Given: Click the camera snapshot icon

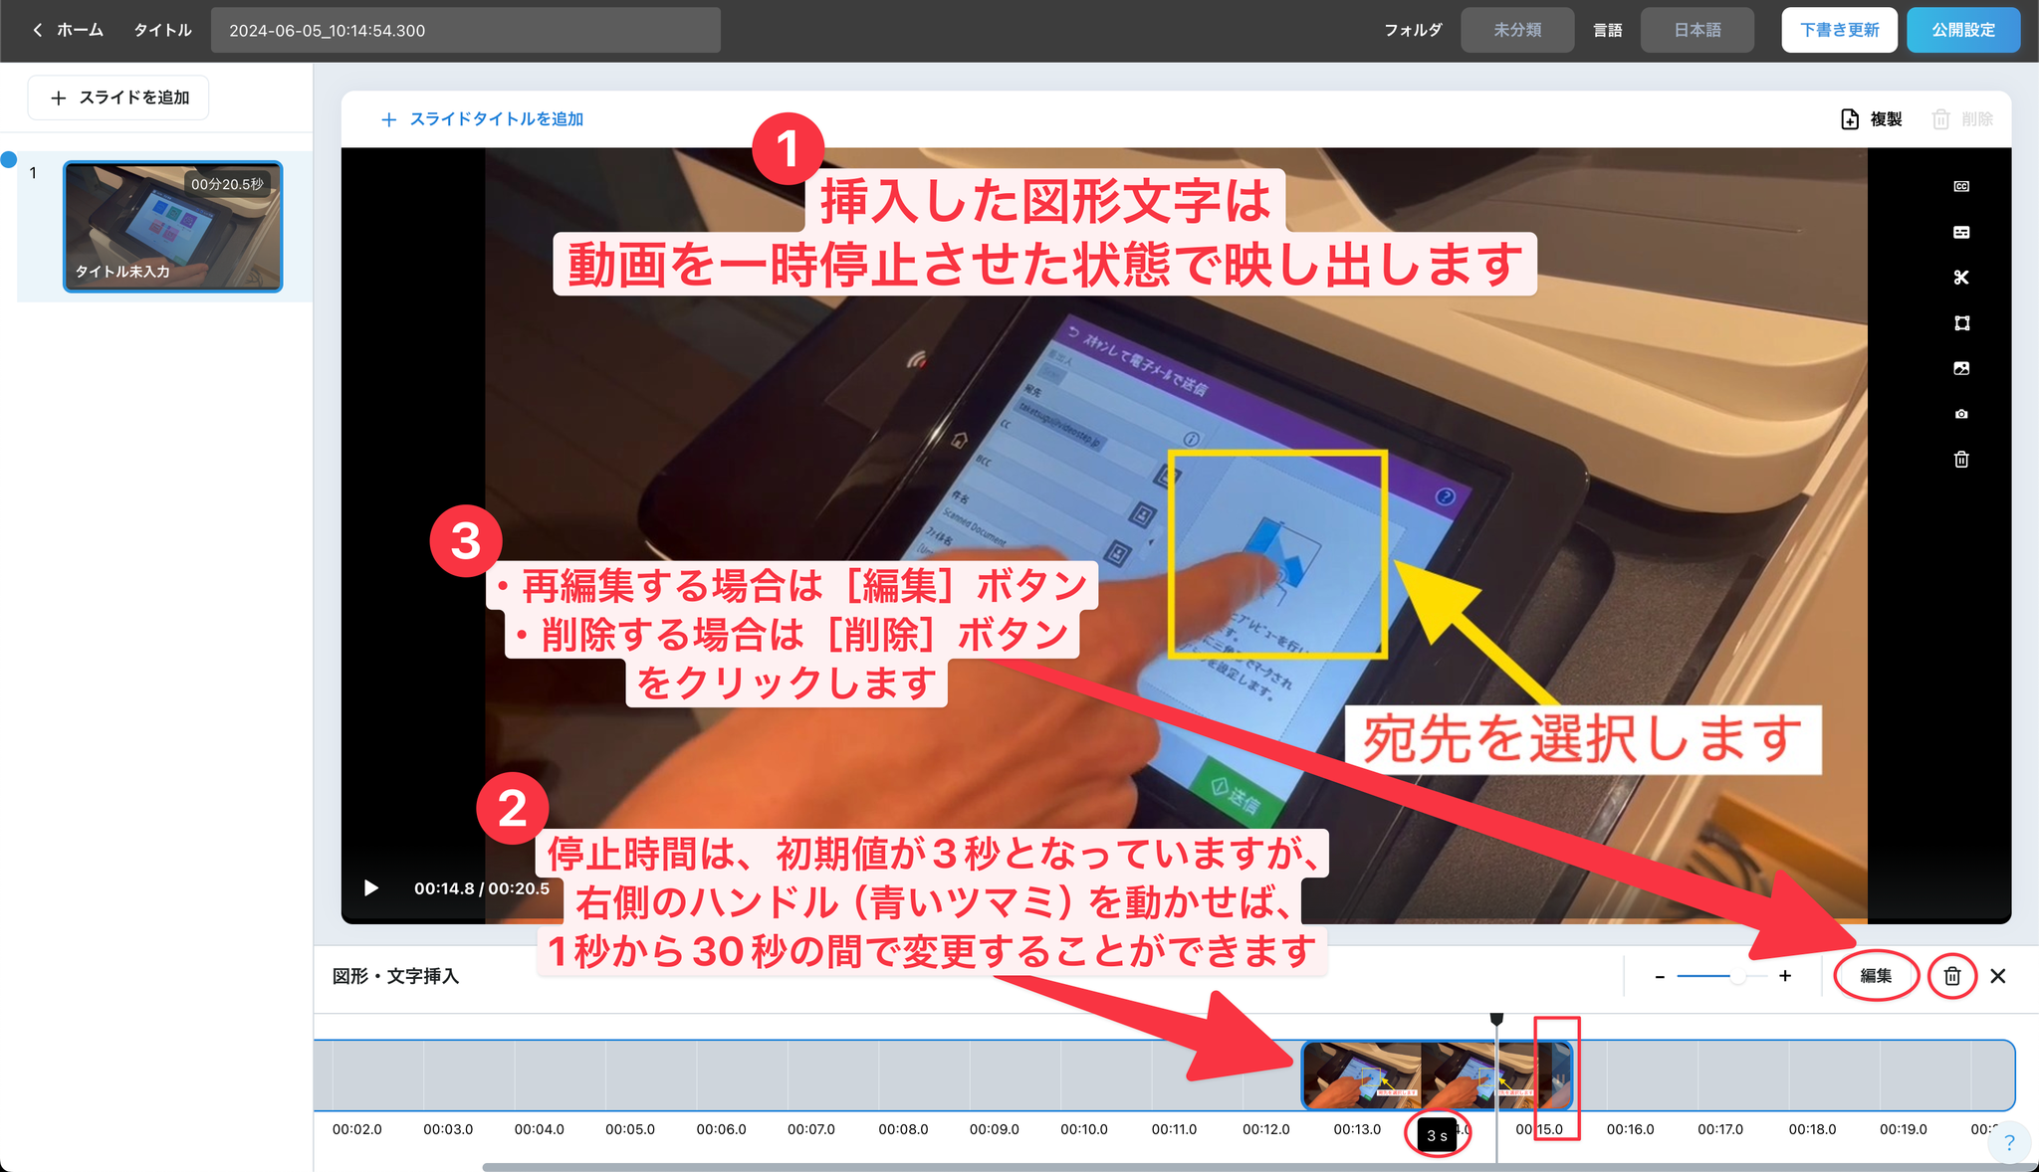Looking at the screenshot, I should pos(1961,414).
